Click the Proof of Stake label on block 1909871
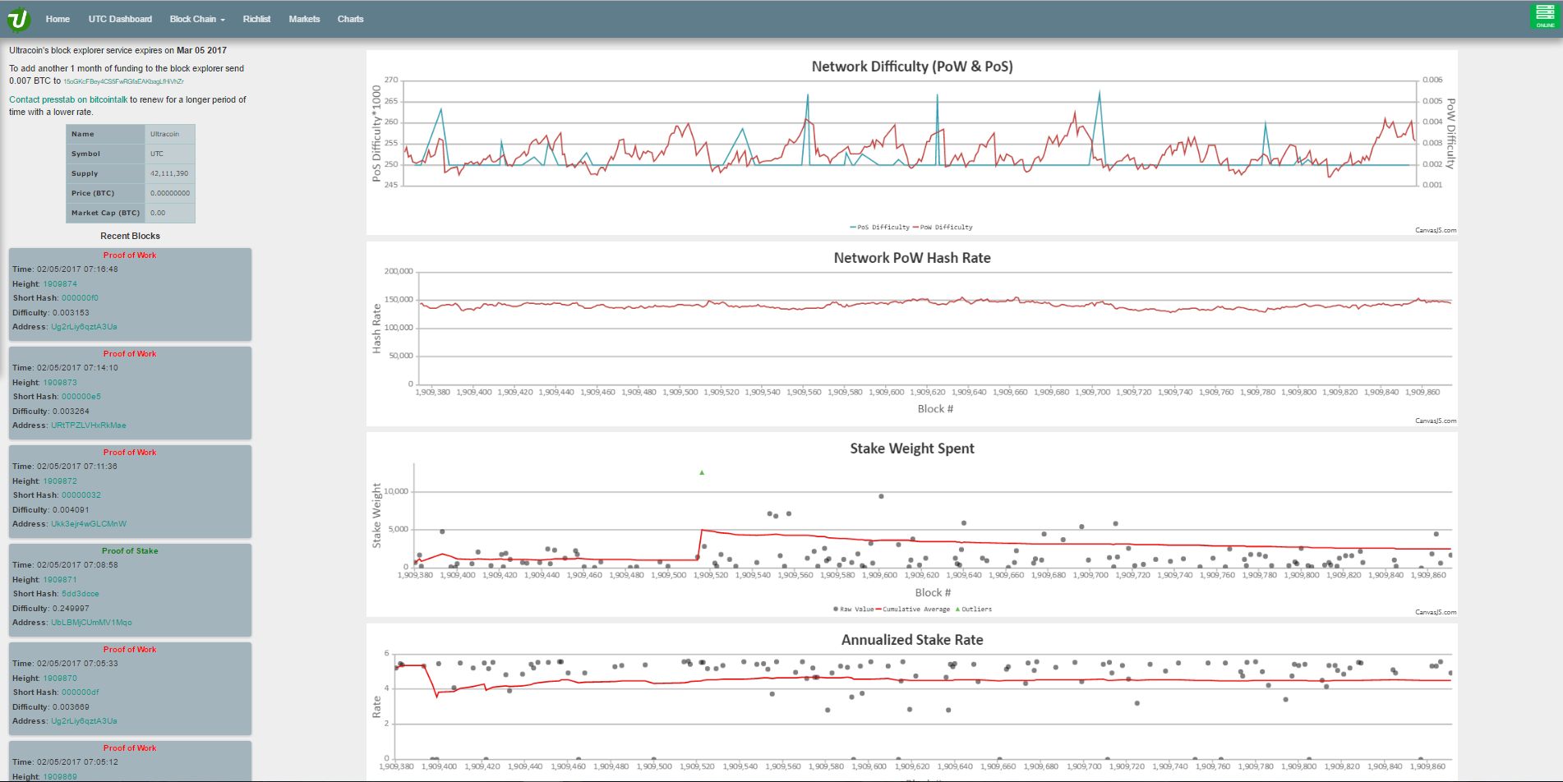The height and width of the screenshot is (782, 1563). coord(130,551)
